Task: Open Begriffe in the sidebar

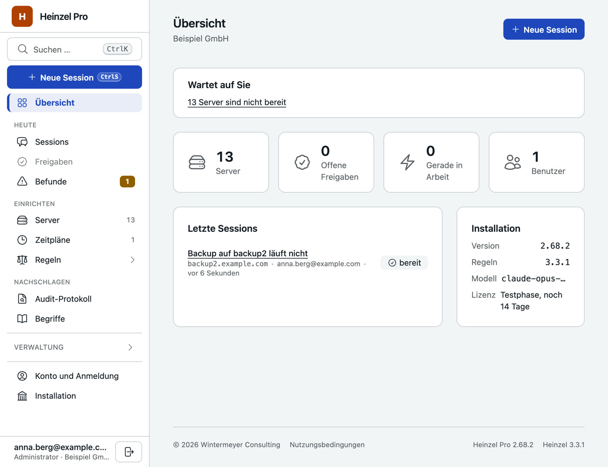Action: (75, 319)
